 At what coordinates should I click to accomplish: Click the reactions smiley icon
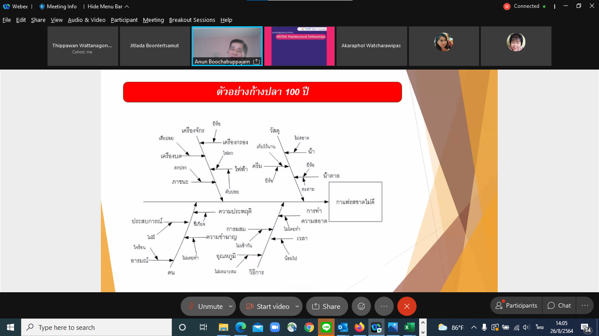coord(361,306)
